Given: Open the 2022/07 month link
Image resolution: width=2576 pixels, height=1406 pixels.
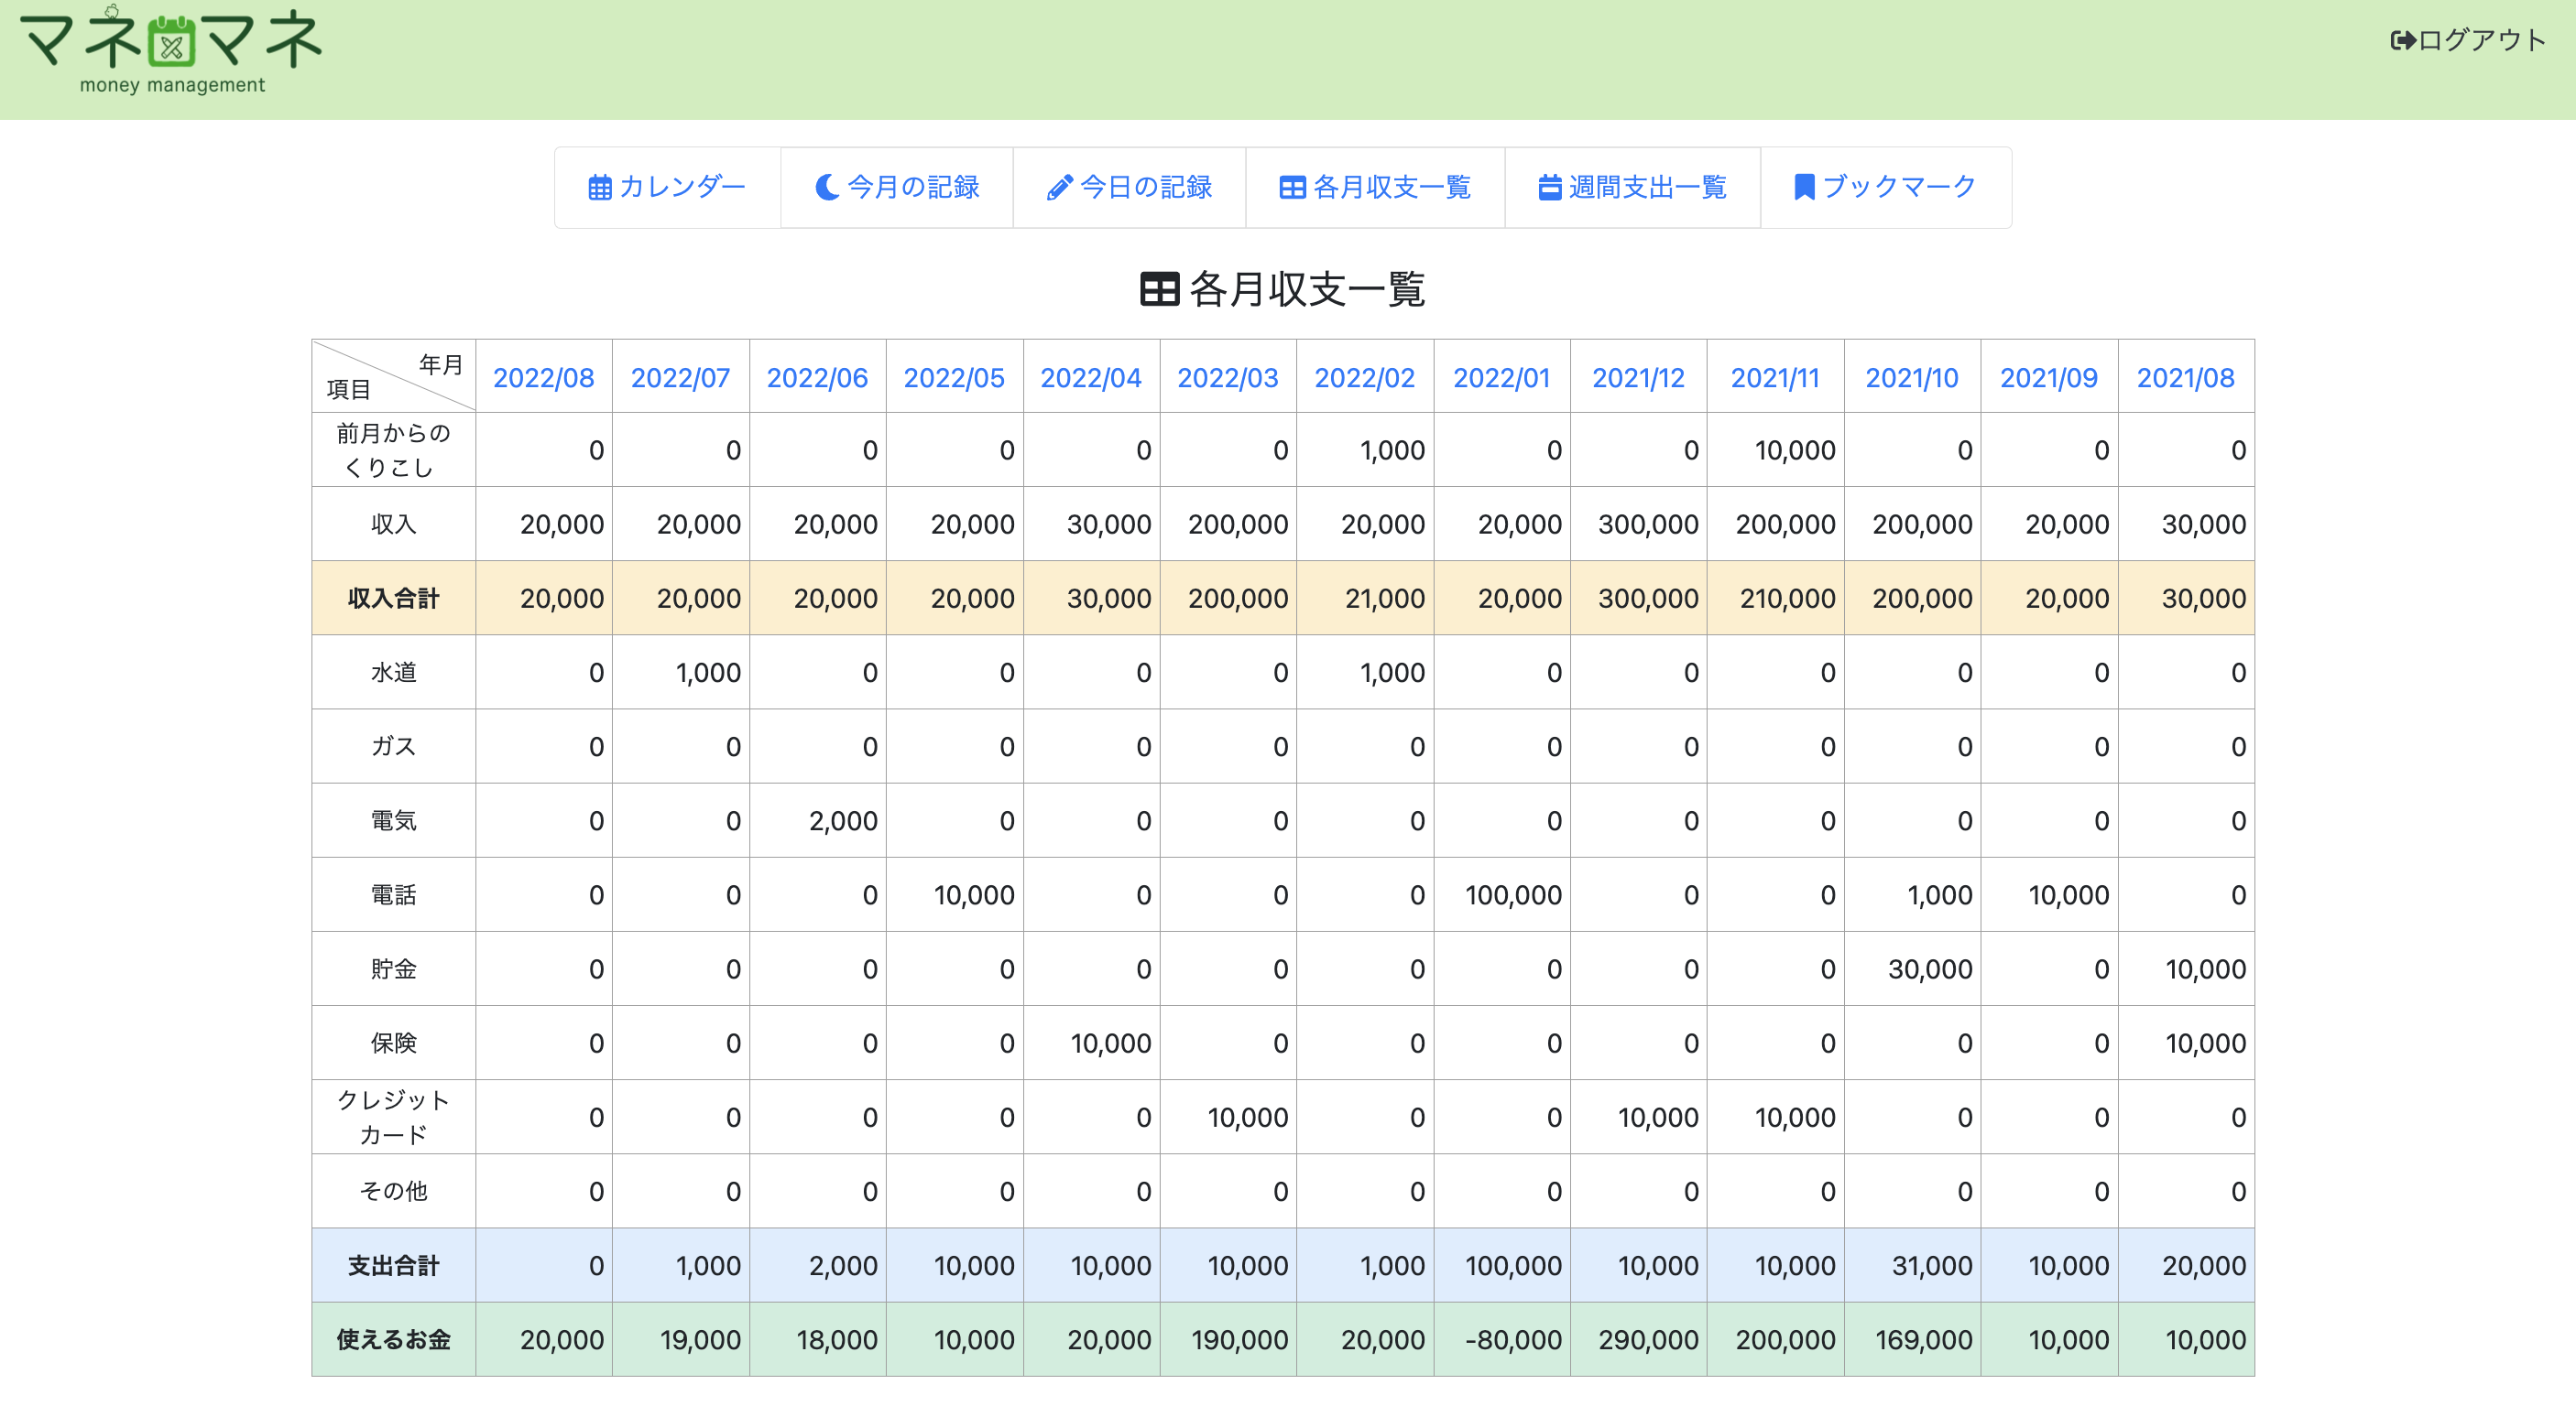Looking at the screenshot, I should pyautogui.click(x=680, y=378).
